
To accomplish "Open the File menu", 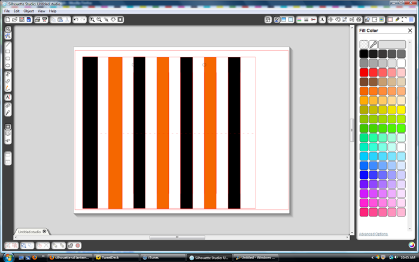I will [7, 11].
